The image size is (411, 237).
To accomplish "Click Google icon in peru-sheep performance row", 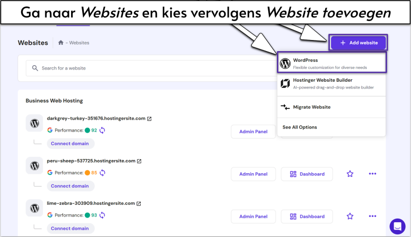I will pyautogui.click(x=50, y=173).
